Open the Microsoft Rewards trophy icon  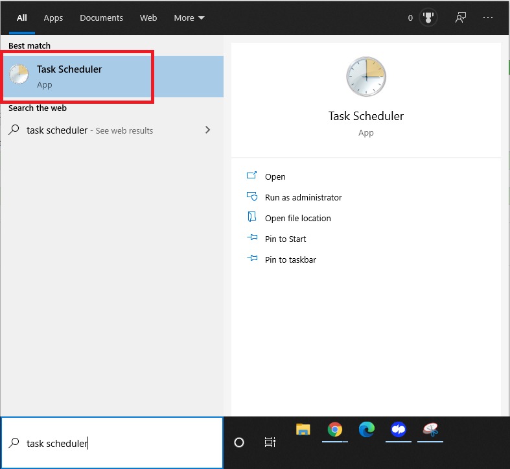point(428,18)
